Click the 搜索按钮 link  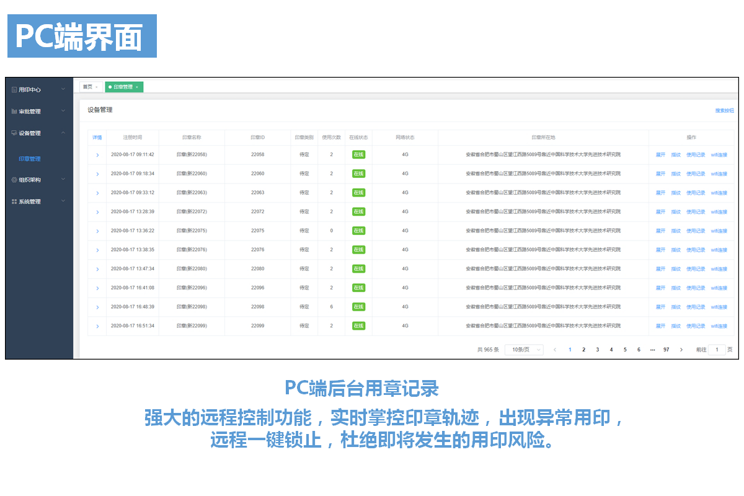[x=724, y=110]
